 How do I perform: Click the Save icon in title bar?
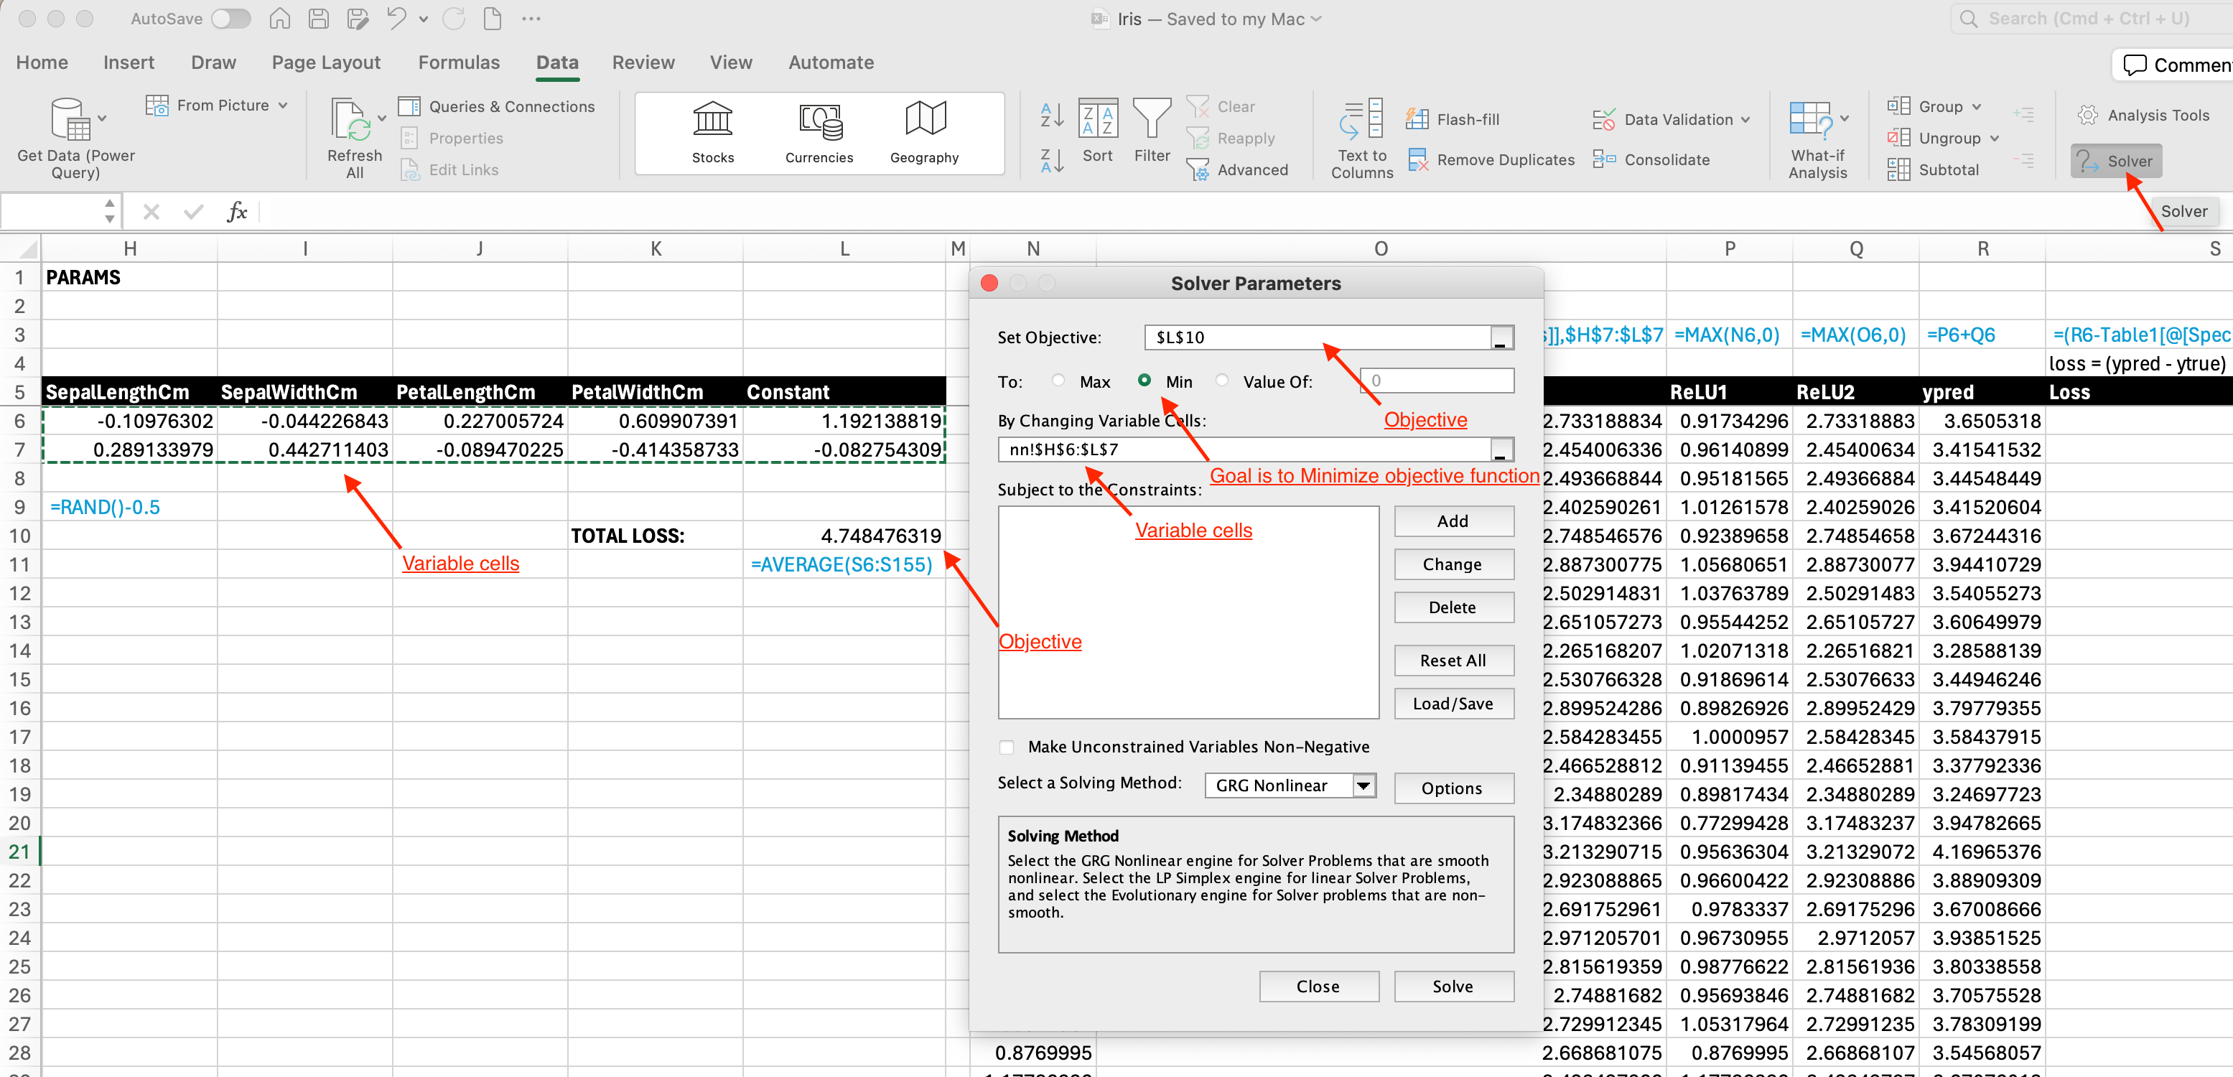pyautogui.click(x=319, y=18)
